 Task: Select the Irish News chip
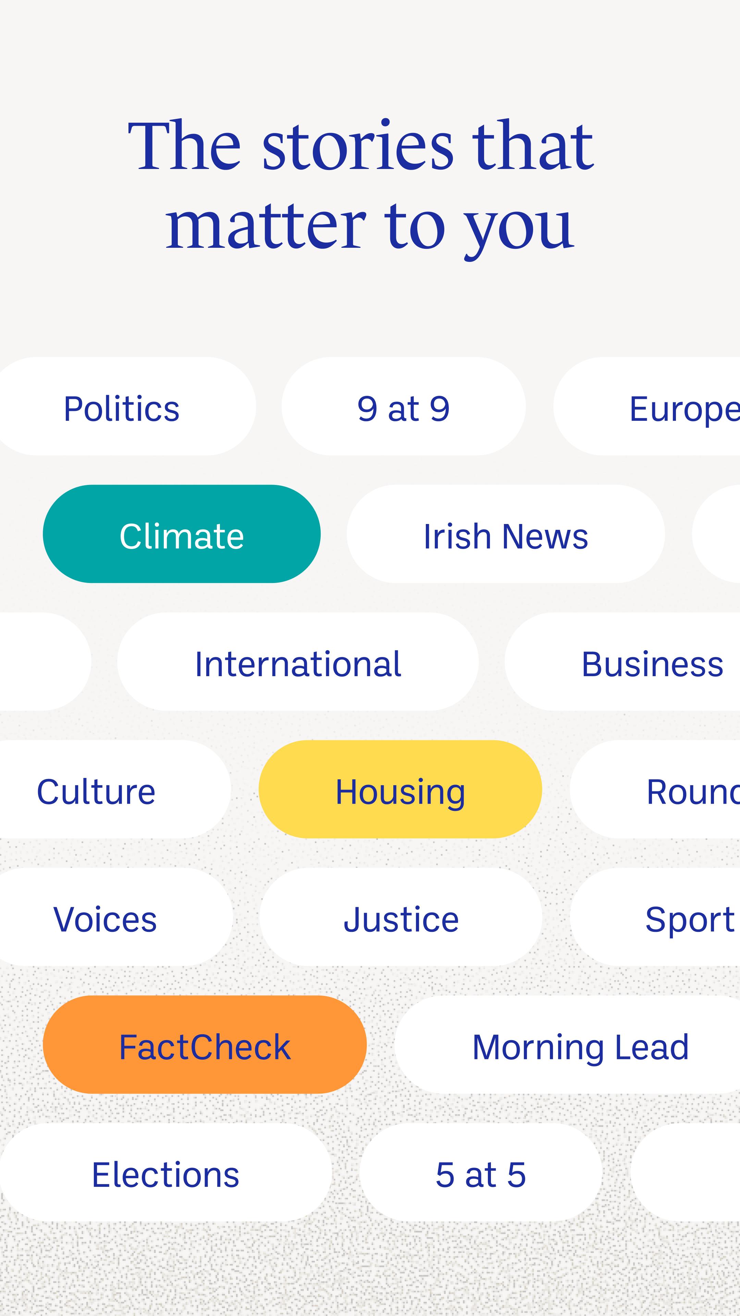pyautogui.click(x=506, y=534)
